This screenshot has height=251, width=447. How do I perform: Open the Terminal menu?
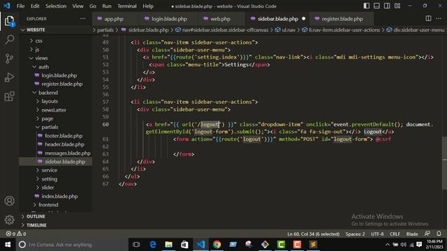tap(127, 6)
